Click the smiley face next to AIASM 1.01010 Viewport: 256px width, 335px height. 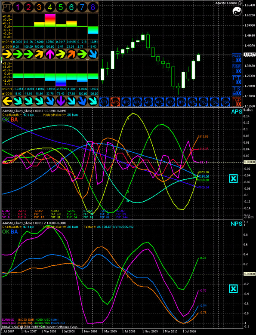click(x=240, y=3)
